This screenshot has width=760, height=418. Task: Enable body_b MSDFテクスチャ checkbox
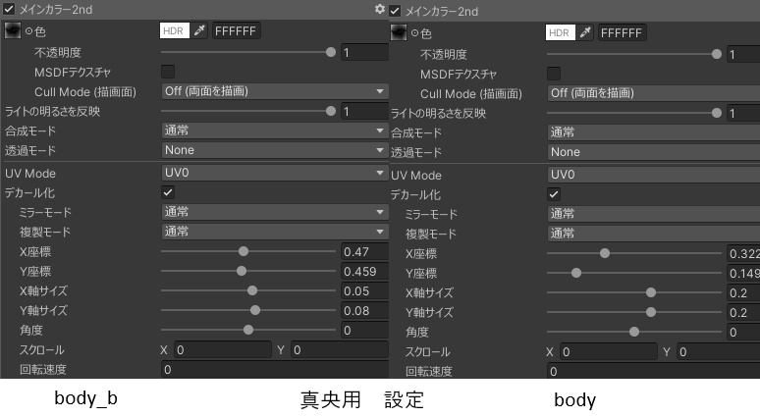pyautogui.click(x=168, y=72)
